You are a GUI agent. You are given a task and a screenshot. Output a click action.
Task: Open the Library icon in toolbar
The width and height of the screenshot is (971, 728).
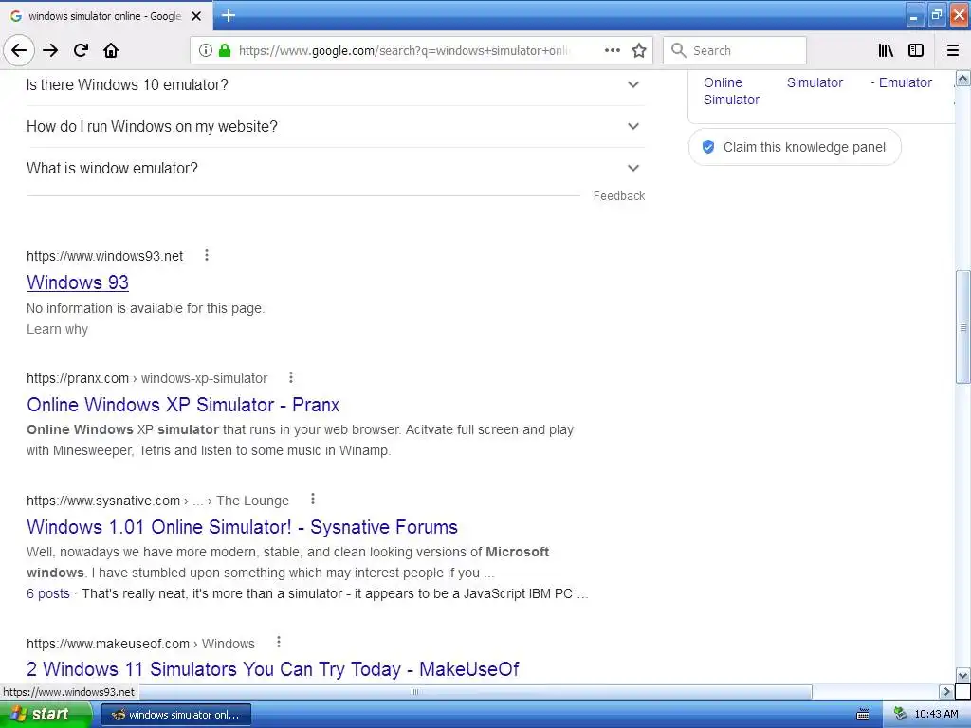[x=887, y=51]
